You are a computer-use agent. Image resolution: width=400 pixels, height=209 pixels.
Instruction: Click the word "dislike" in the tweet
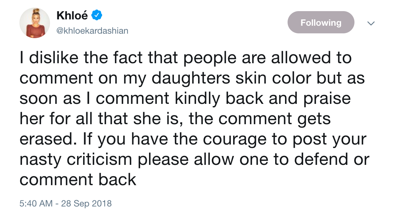click(54, 58)
